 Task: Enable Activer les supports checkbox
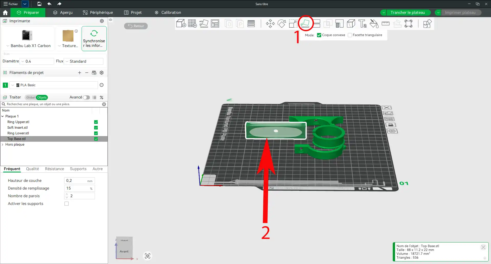tap(67, 204)
